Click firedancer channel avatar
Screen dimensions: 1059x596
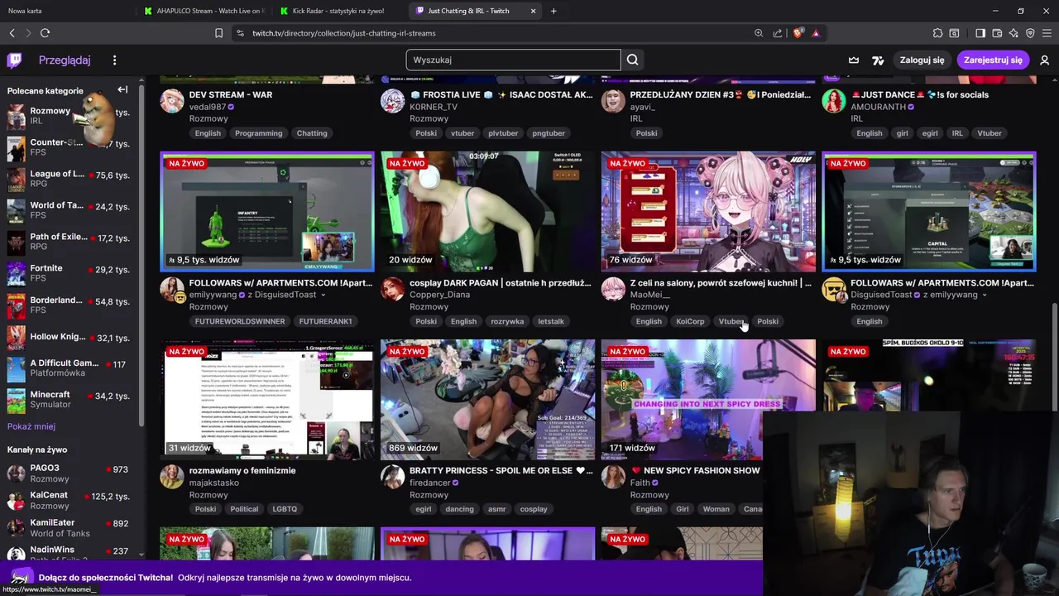click(393, 478)
